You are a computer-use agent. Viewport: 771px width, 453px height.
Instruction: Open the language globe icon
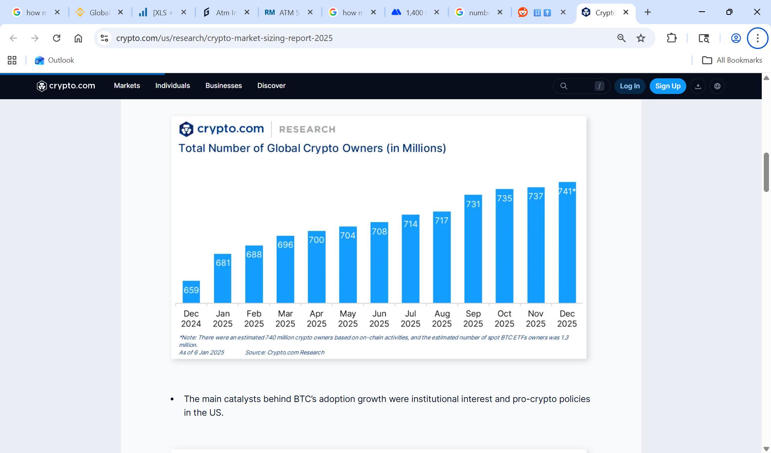tap(717, 86)
